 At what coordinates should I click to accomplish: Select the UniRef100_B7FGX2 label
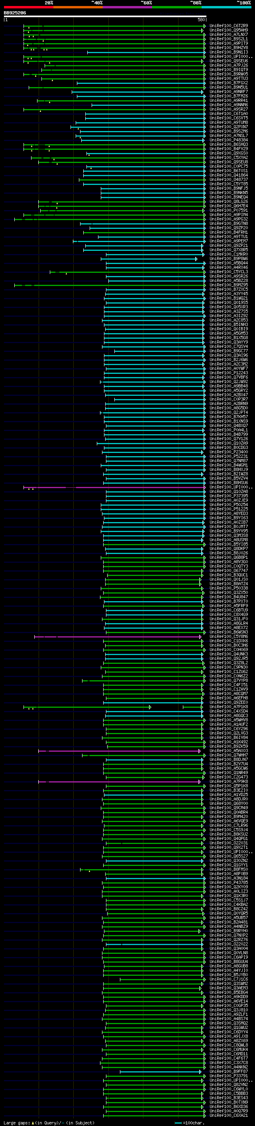[229, 83]
